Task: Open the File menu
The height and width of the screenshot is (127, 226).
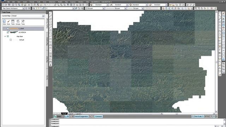Action: click(8, 2)
